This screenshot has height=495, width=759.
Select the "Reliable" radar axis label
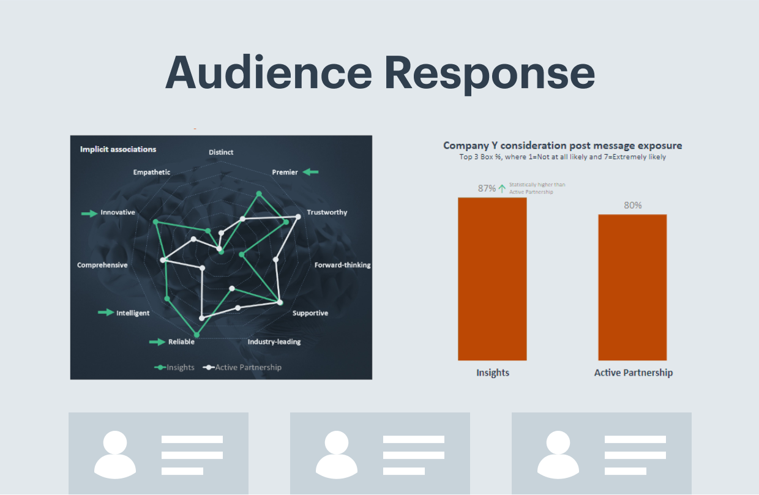(182, 342)
